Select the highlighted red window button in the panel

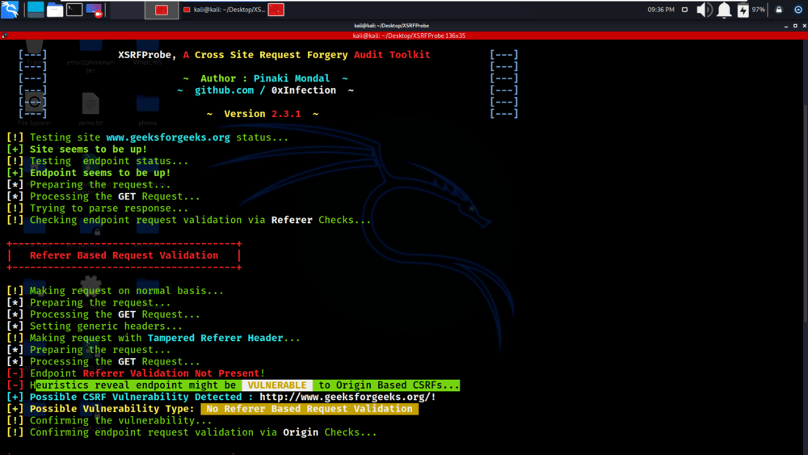(162, 10)
